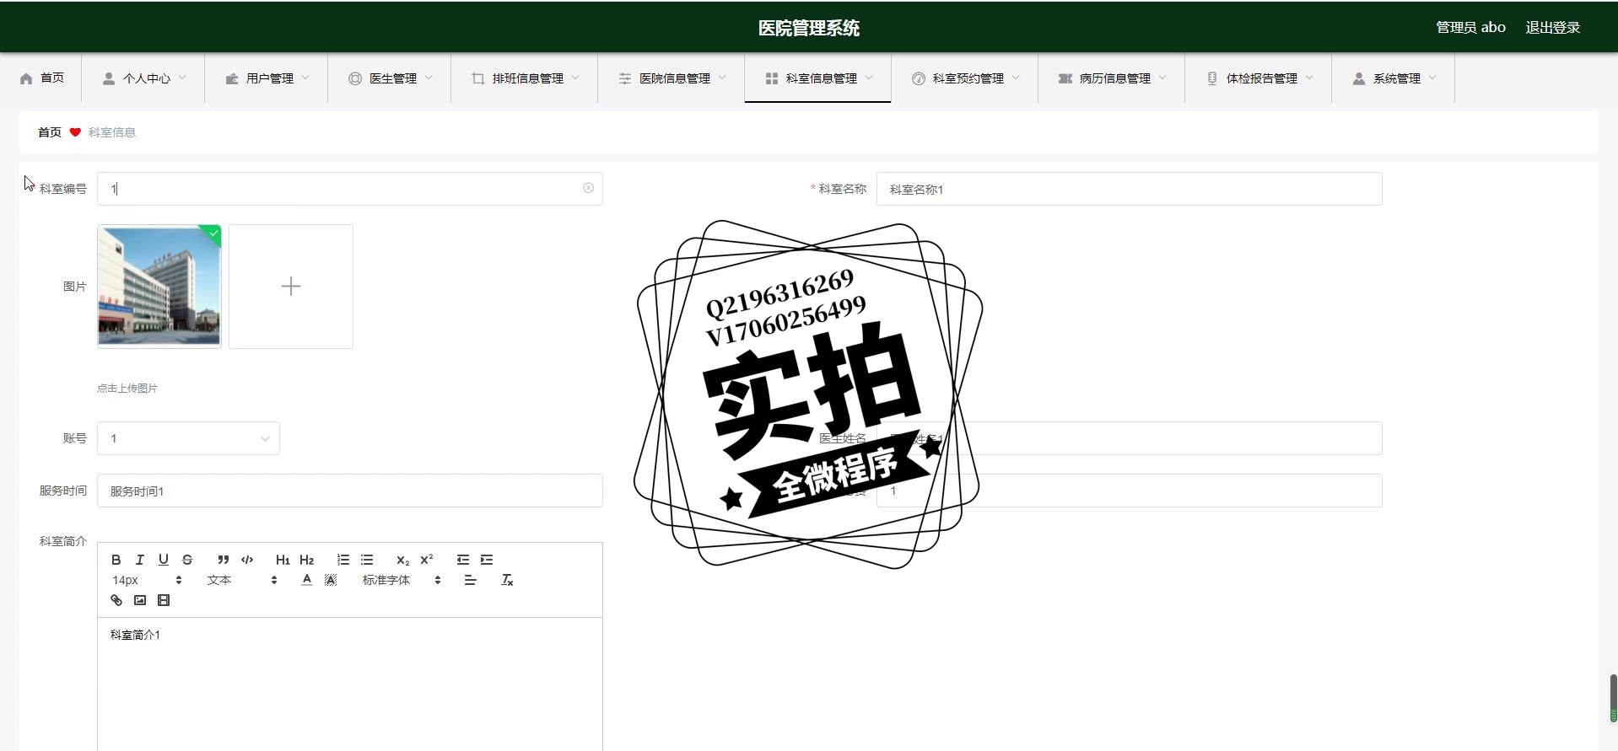Apply superscript formatting
The image size is (1618, 751).
tap(427, 560)
